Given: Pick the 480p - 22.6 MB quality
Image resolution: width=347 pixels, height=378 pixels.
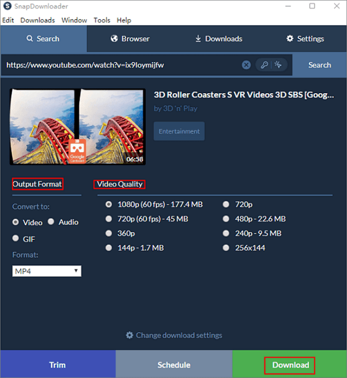Looking at the screenshot, I should click(226, 218).
